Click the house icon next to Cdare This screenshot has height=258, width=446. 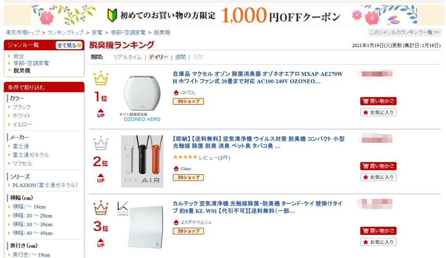tap(176, 169)
